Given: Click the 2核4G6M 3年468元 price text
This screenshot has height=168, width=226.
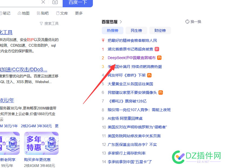Looking at the screenshot, I should pyautogui.click(x=39, y=166).
